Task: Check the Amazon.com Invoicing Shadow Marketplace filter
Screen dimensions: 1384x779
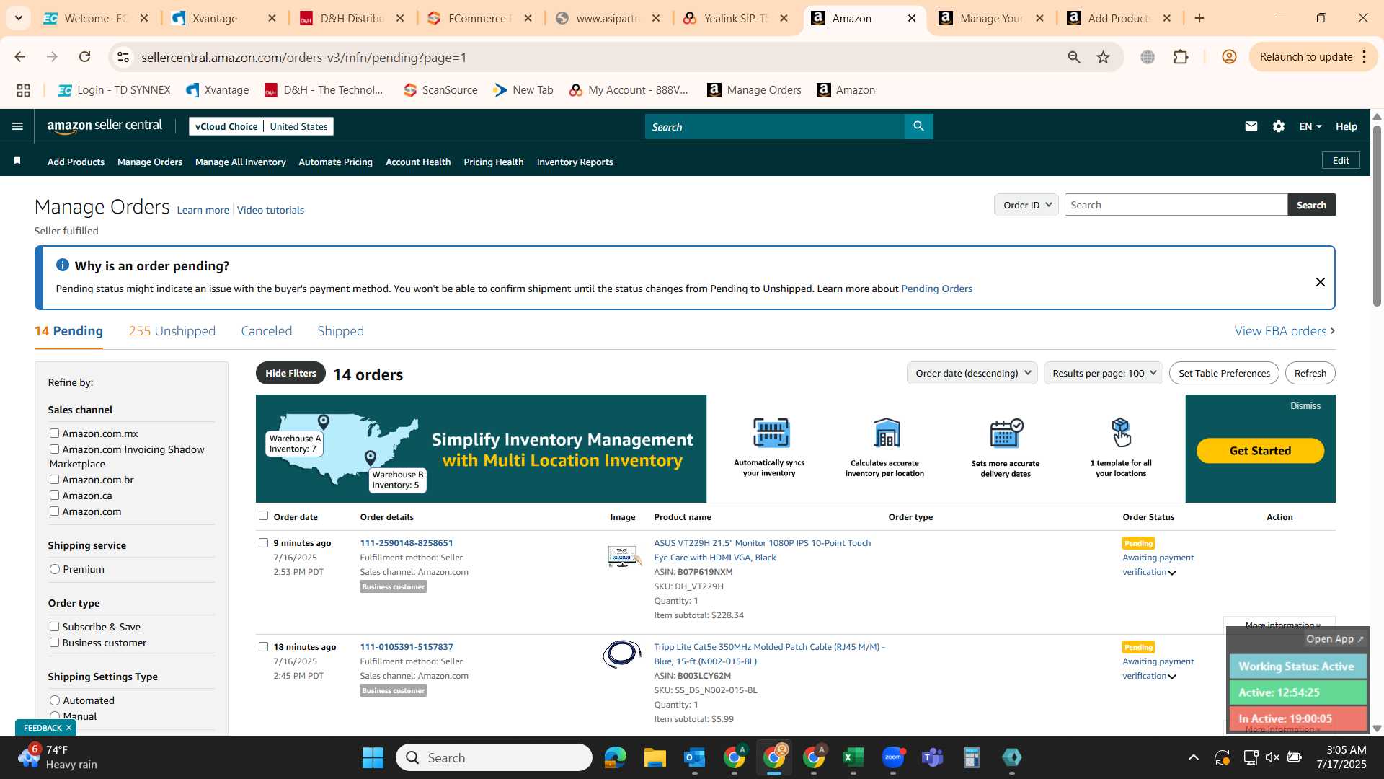Action: point(54,449)
